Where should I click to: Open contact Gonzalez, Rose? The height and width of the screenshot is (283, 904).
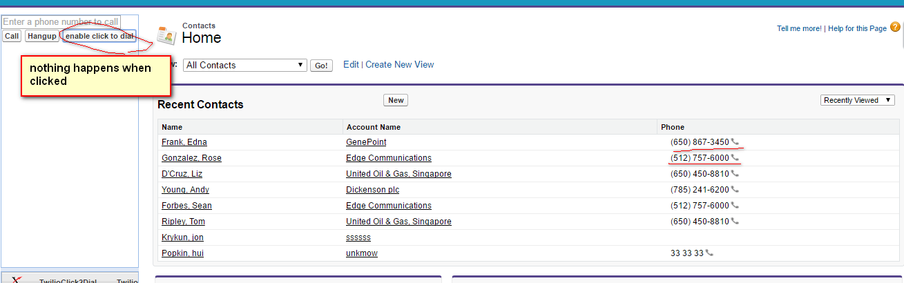coord(191,158)
